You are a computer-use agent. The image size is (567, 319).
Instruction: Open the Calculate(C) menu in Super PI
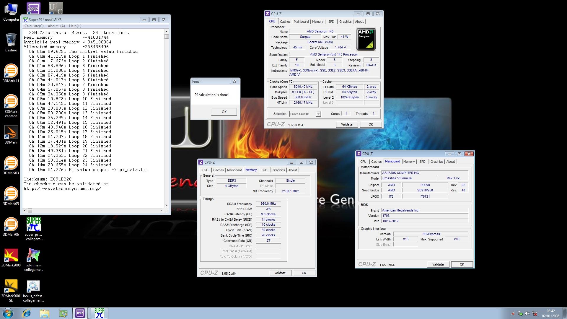click(x=34, y=26)
